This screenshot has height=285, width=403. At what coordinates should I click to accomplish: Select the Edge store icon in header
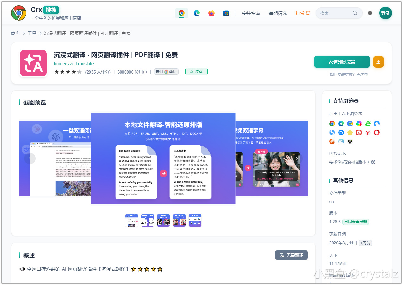196,13
